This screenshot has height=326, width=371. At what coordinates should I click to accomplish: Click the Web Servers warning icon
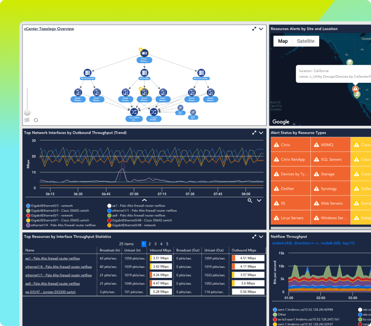(316, 203)
